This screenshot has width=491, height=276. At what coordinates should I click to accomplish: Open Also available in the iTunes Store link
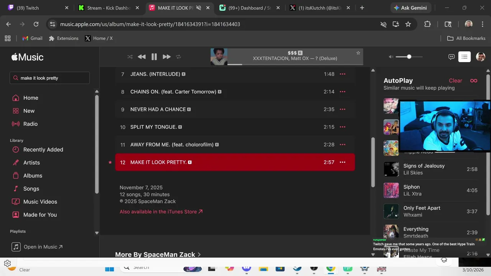[161, 212]
